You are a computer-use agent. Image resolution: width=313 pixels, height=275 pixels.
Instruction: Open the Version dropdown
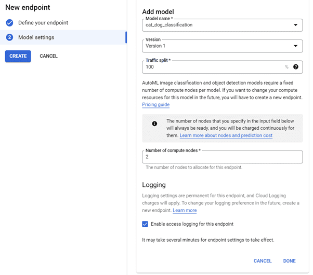click(223, 46)
